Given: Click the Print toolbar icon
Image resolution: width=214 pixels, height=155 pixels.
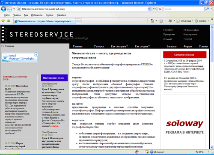Looking at the screenshot, I should tap(170, 21).
